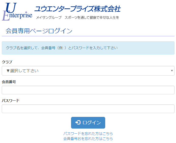Open パスワードを忘れた方はこちら link
Image resolution: width=176 pixels, height=143 pixels.
click(88, 134)
